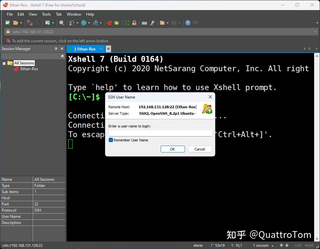Open the Tools menu
320x249 pixels.
tap(46, 14)
